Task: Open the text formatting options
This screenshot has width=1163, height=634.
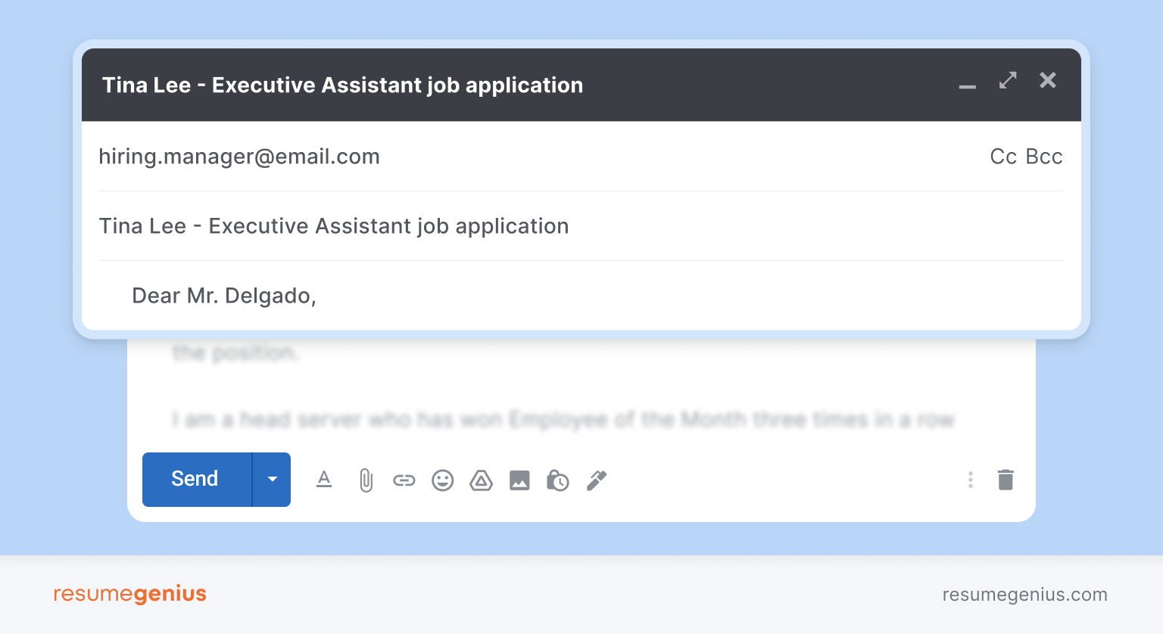Action: tap(324, 480)
